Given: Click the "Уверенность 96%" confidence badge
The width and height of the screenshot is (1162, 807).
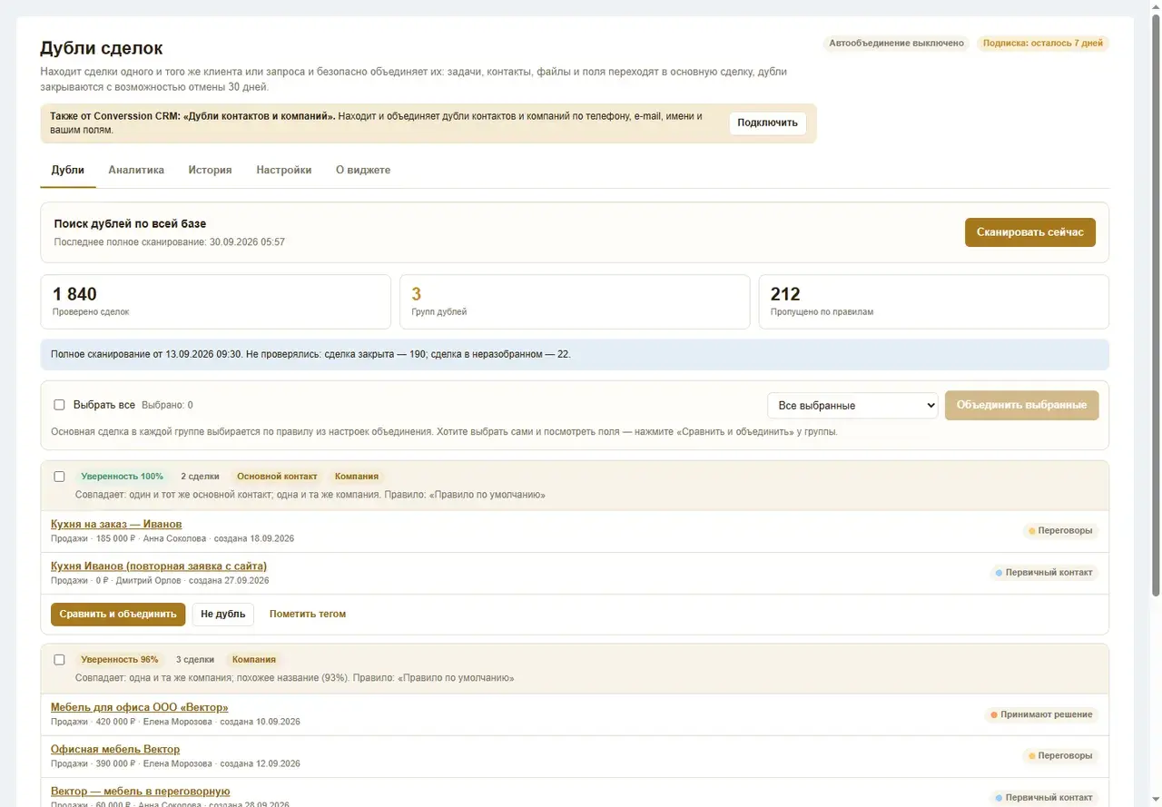Looking at the screenshot, I should point(120,660).
